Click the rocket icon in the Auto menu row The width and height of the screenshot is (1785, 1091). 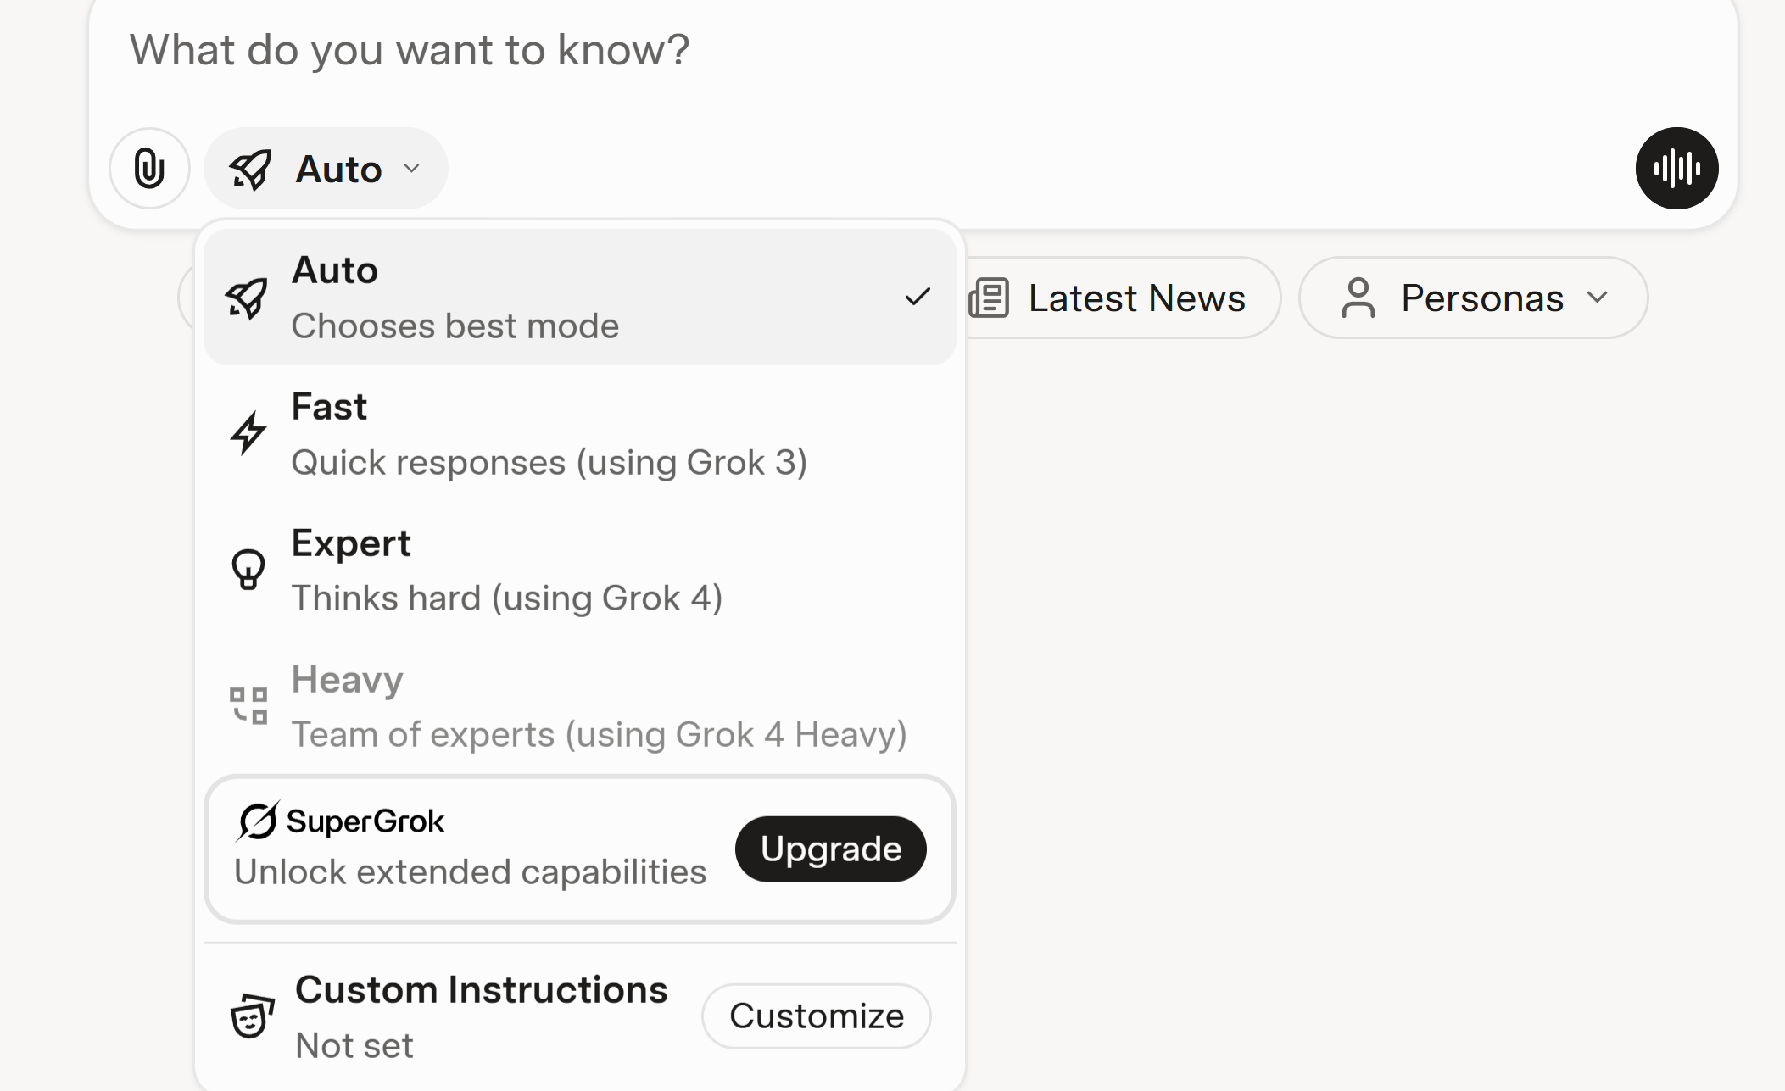pyautogui.click(x=247, y=298)
